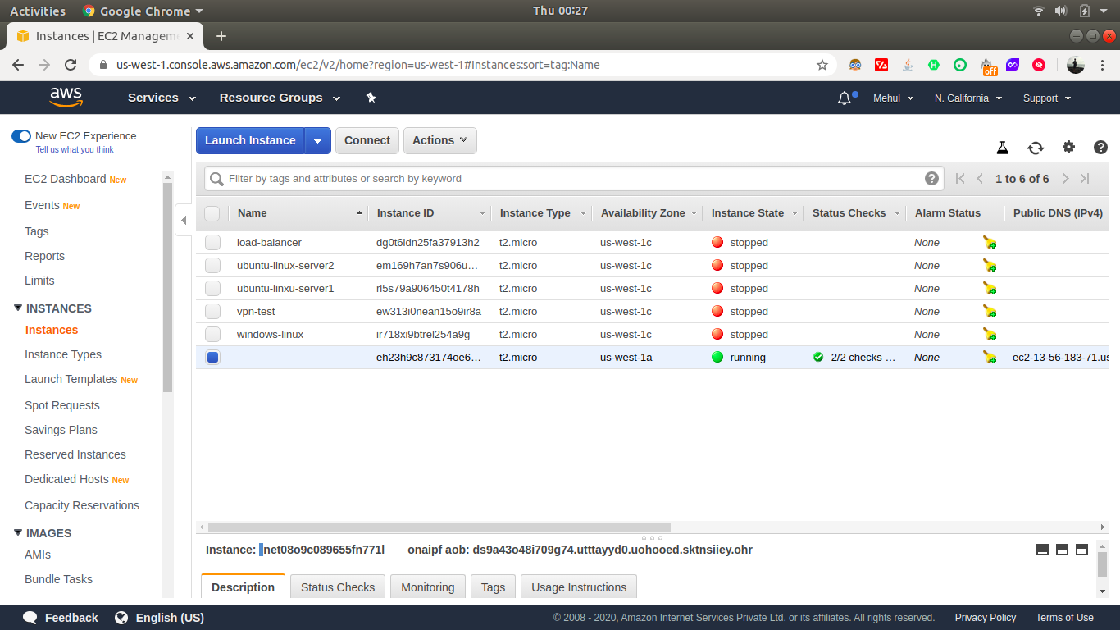The image size is (1120, 630).
Task: Open the Resource Groups dropdown
Action: (x=280, y=98)
